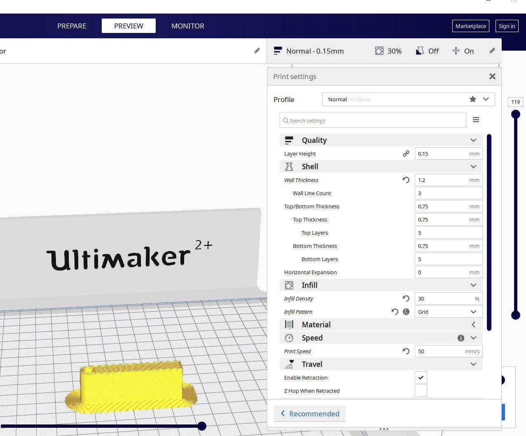Viewport: 526px width, 436px height.
Task: Click the three-dot resize handle below panel
Action: (384, 429)
